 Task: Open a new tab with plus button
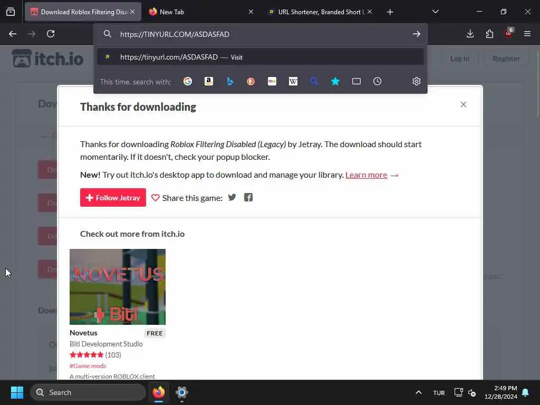point(390,12)
